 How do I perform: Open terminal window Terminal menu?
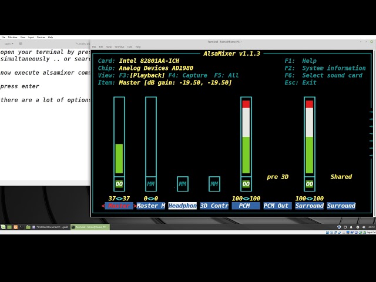click(x=119, y=47)
